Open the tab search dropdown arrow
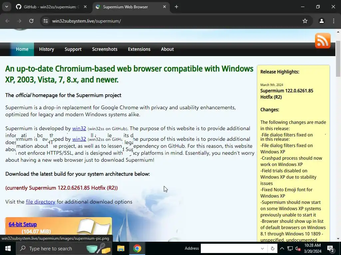The image size is (341, 255). [x=7, y=7]
